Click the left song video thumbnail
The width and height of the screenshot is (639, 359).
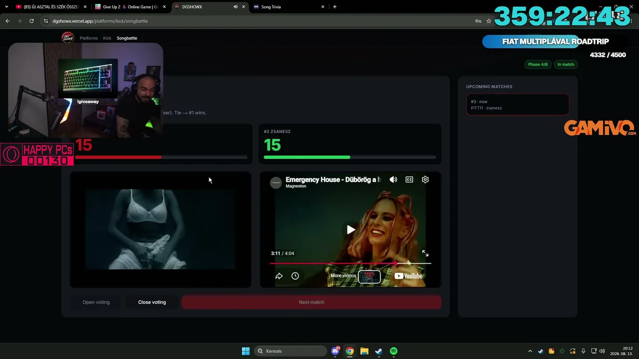click(160, 230)
